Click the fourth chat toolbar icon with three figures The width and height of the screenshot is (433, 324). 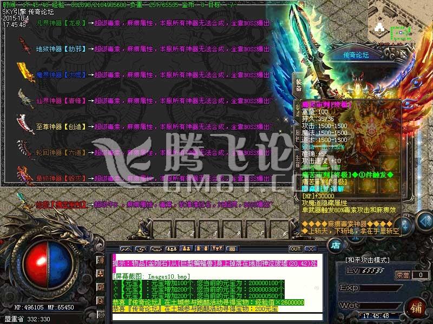click(171, 249)
